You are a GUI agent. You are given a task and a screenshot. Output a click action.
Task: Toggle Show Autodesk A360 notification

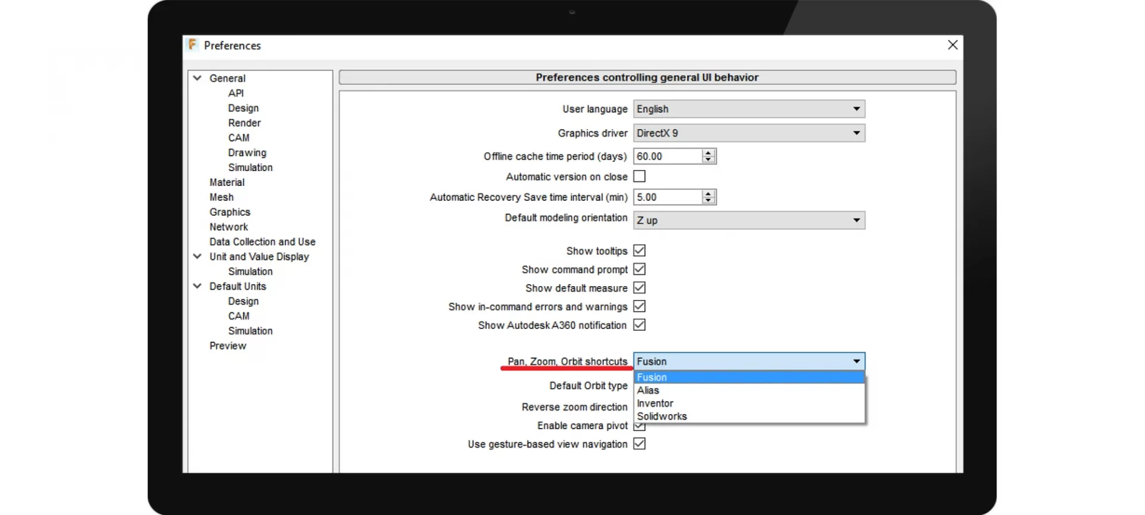639,325
